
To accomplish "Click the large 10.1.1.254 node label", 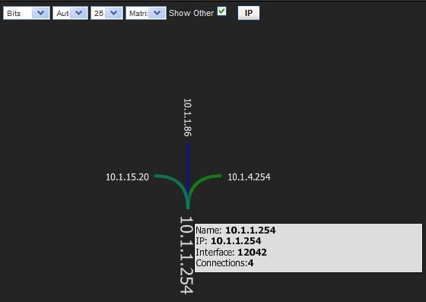I will (x=186, y=255).
